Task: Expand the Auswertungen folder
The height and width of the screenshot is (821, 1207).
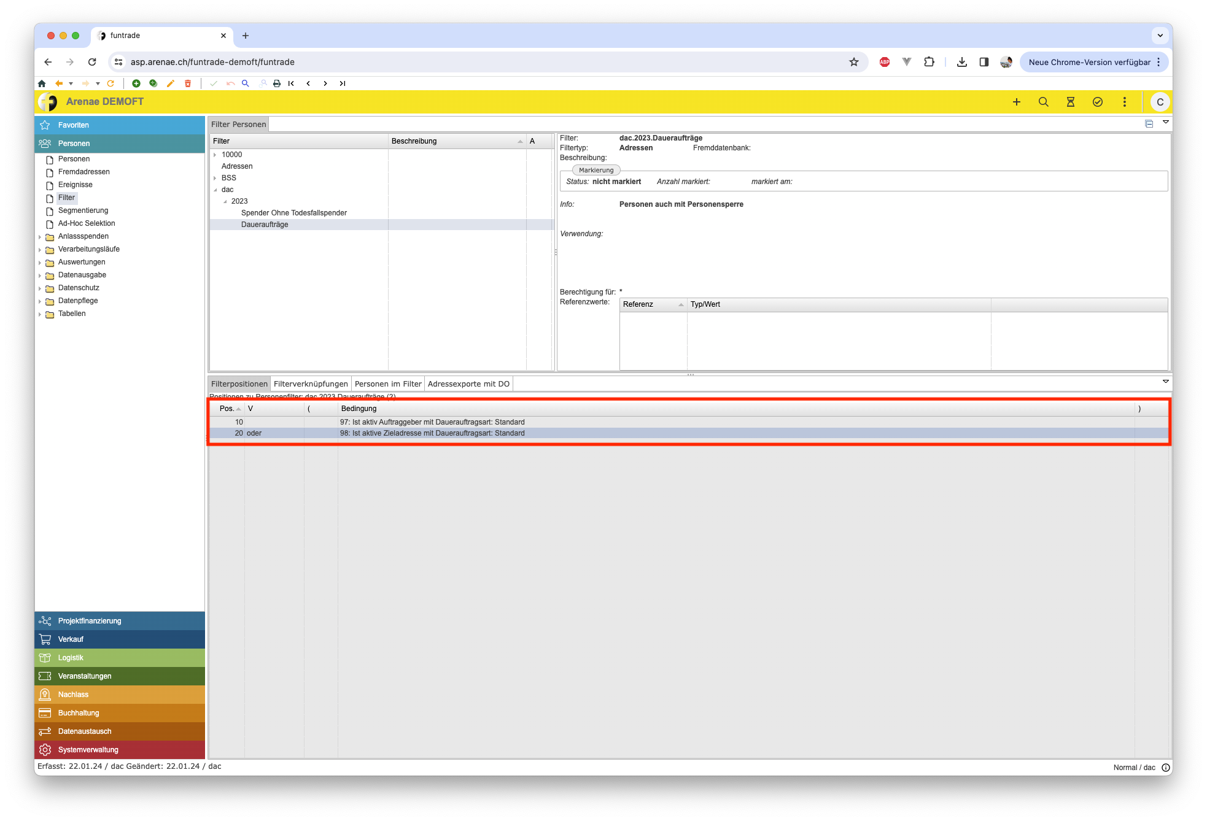Action: click(x=40, y=263)
